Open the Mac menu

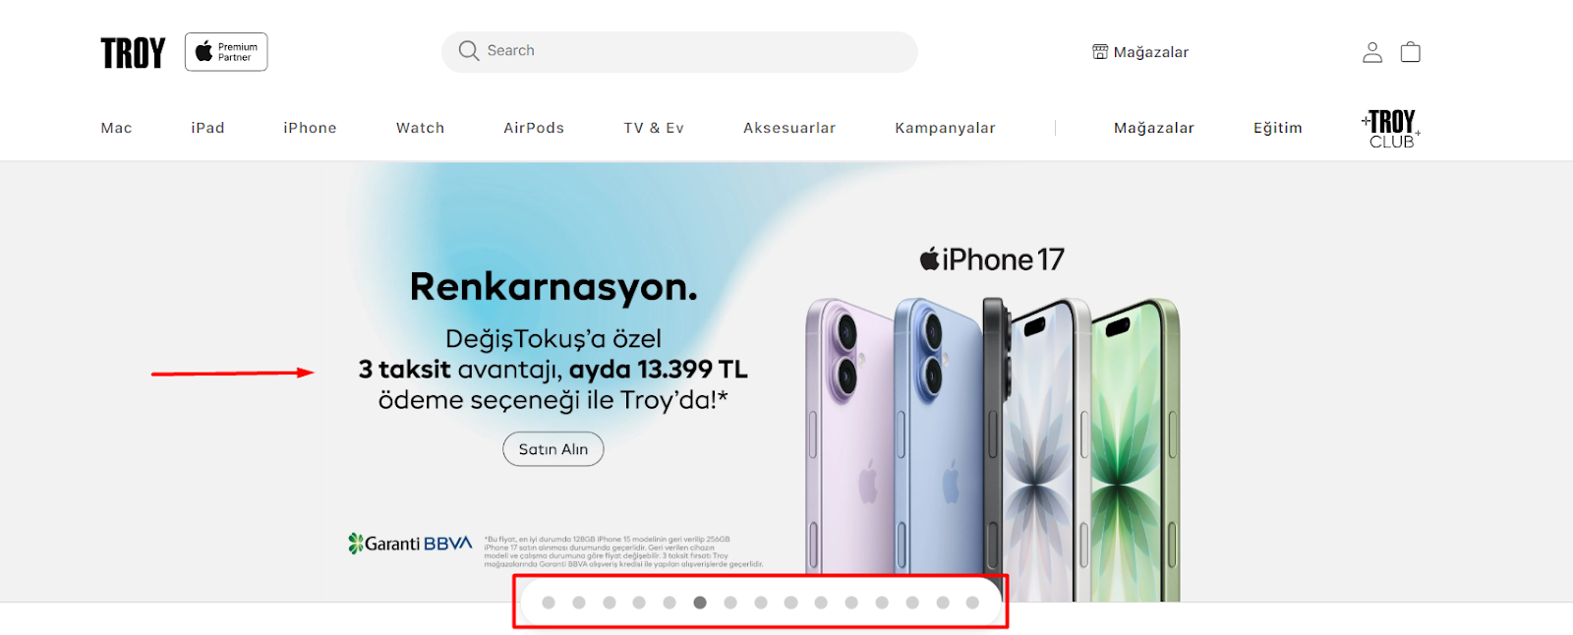click(x=116, y=128)
